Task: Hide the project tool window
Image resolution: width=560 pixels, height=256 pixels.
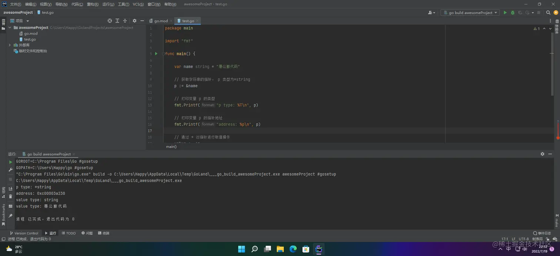Action: 142,21
